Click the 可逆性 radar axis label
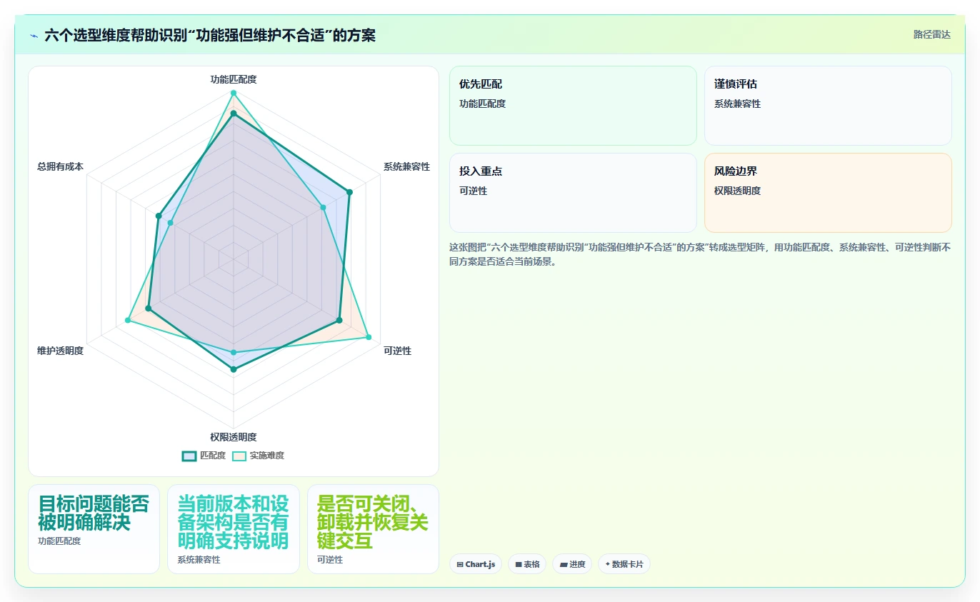The width and height of the screenshot is (980, 602). coord(397,351)
